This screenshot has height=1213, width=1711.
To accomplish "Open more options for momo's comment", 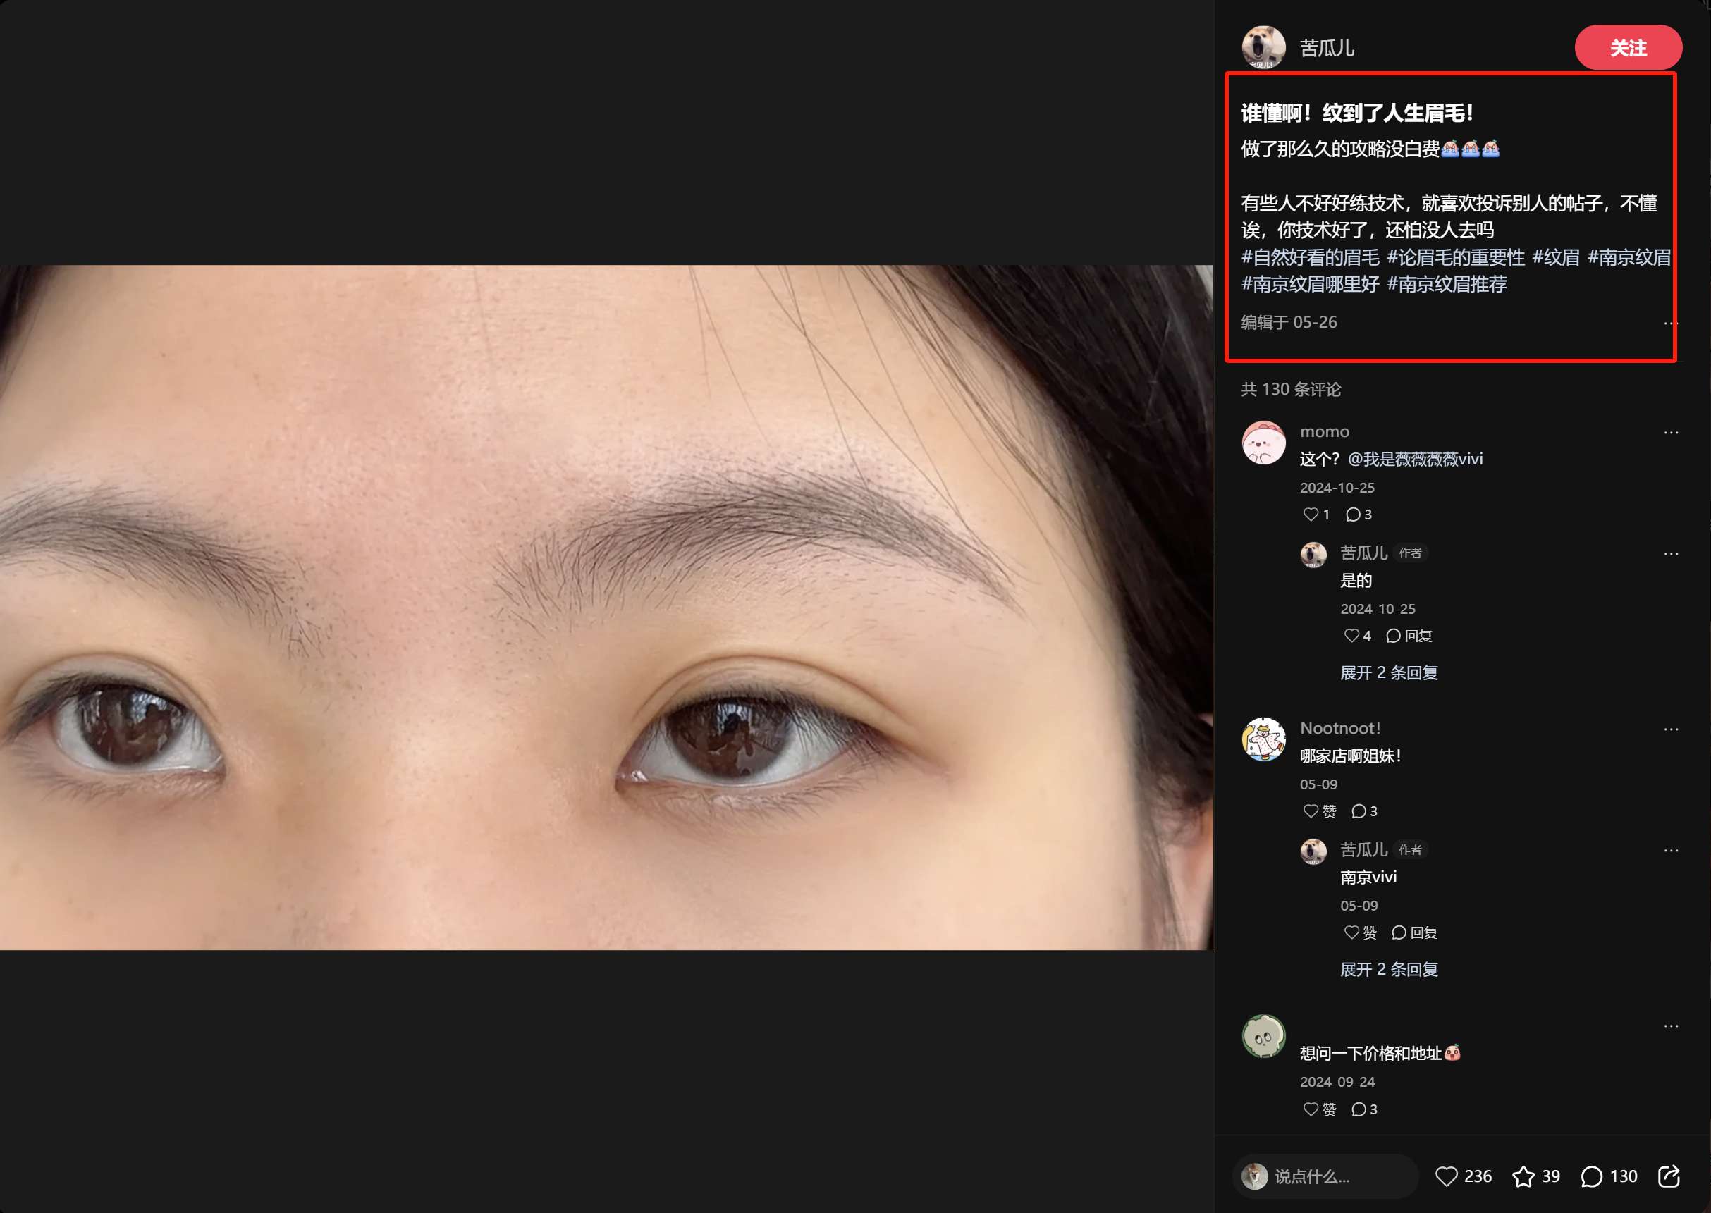I will click(1671, 433).
